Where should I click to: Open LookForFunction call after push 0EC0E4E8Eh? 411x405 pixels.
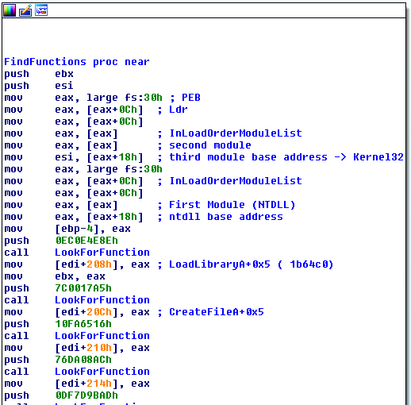(102, 253)
